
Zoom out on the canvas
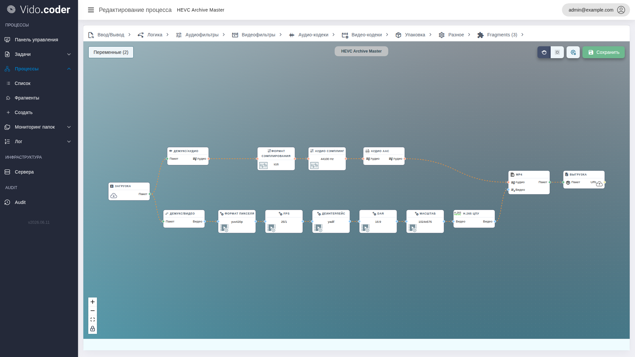coord(93,311)
